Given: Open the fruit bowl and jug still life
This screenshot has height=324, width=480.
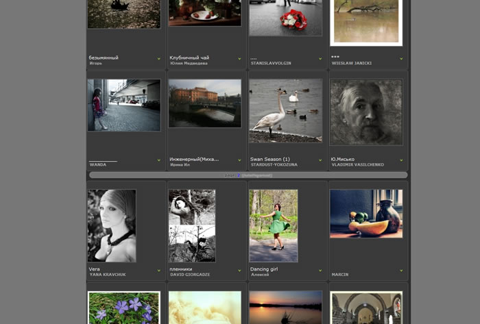Looking at the screenshot, I should point(366,213).
